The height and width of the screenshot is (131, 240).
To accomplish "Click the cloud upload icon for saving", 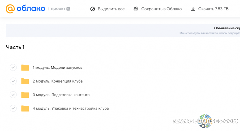I will pos(136,9).
